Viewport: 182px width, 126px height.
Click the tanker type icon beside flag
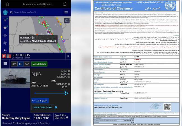4,56
